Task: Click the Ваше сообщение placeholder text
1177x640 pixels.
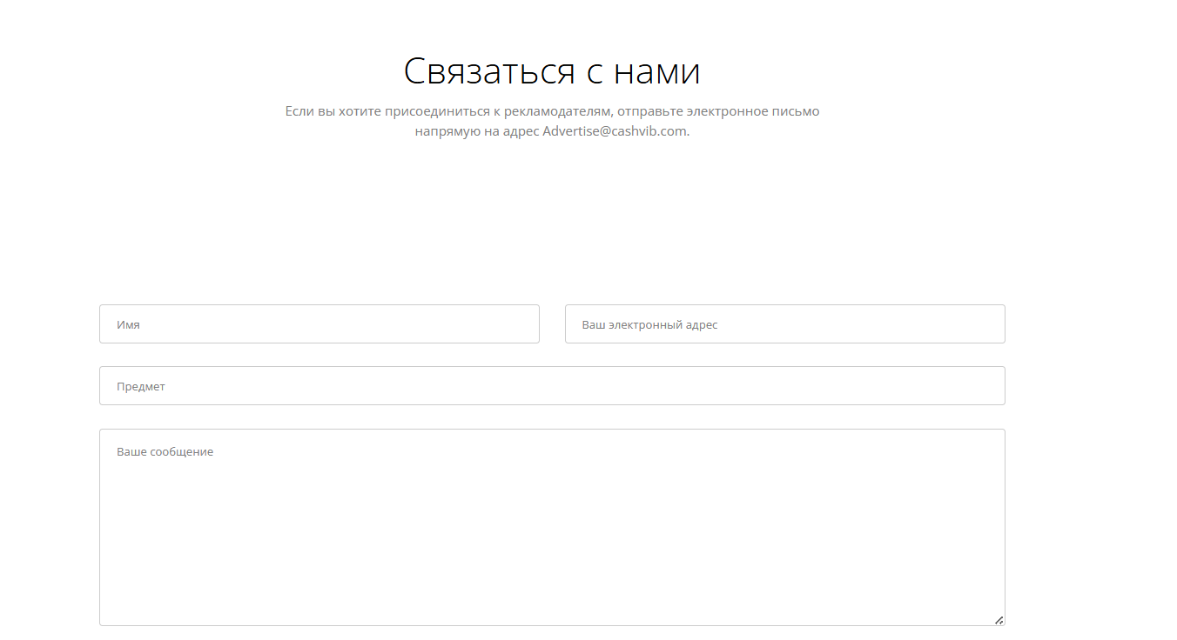Action: pos(165,450)
